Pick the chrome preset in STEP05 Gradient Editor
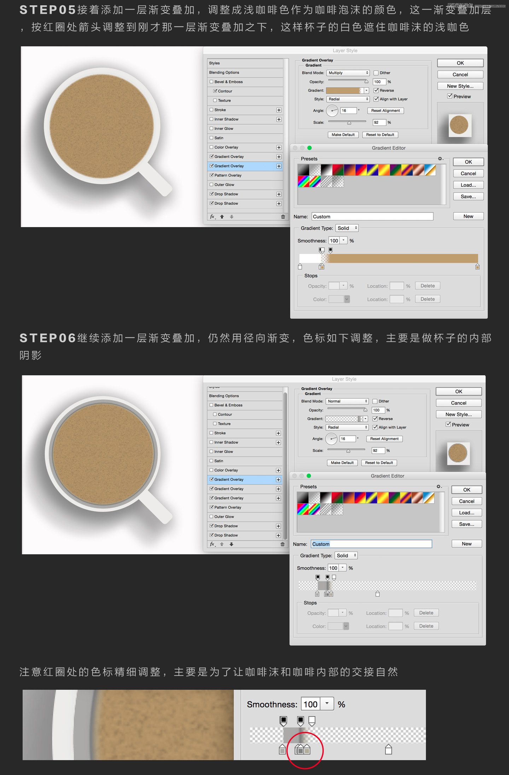This screenshot has height=775, width=509. coord(430,170)
